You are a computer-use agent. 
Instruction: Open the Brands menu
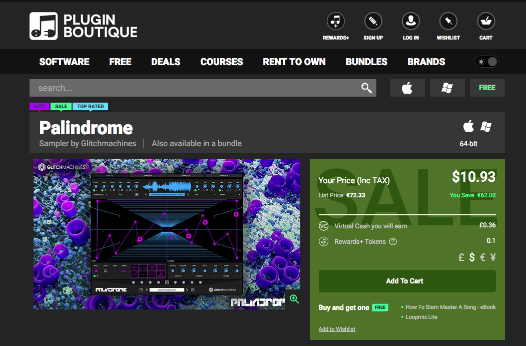[426, 62]
